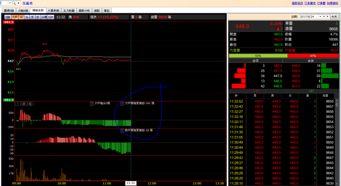Open the stock code dropdown arrow
The image size is (341, 186).
coord(10,3)
